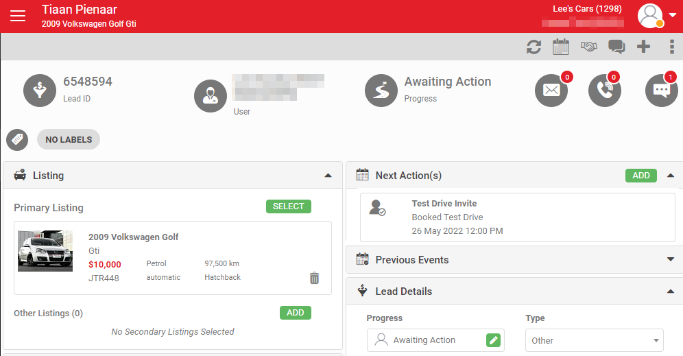Open the calendar icon in toolbar
Screen dimensions: 683x356
561,47
